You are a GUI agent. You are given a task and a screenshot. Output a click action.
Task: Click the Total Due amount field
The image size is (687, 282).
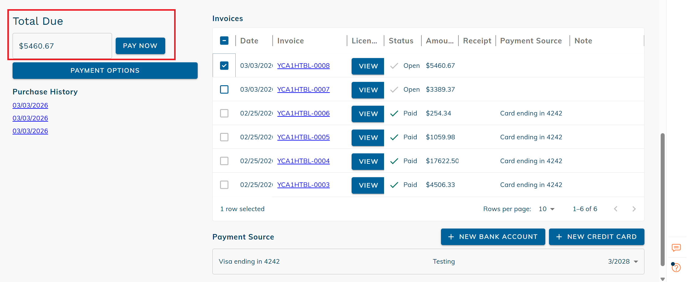pos(62,46)
